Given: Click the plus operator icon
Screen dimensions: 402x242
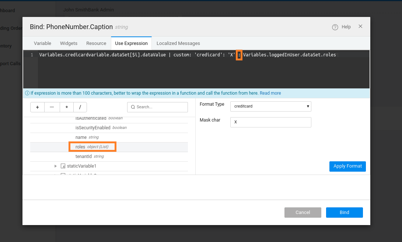Looking at the screenshot, I should pyautogui.click(x=37, y=107).
